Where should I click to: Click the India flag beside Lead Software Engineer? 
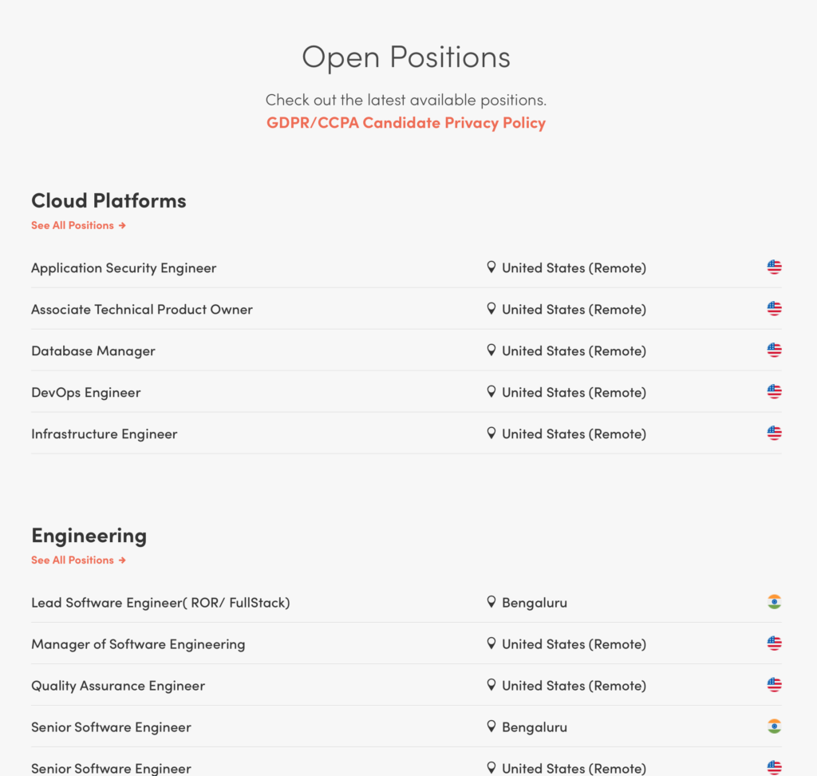(x=774, y=602)
